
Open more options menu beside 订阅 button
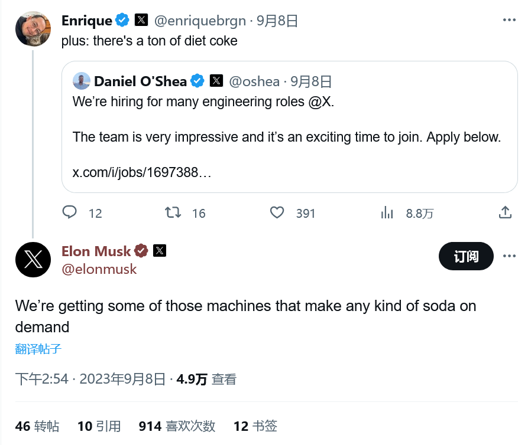(x=509, y=256)
